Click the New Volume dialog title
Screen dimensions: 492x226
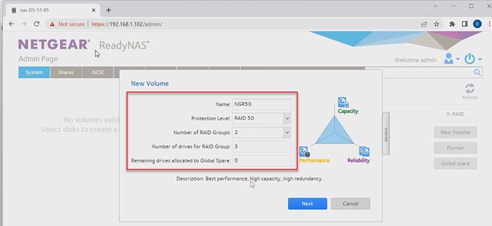(150, 84)
